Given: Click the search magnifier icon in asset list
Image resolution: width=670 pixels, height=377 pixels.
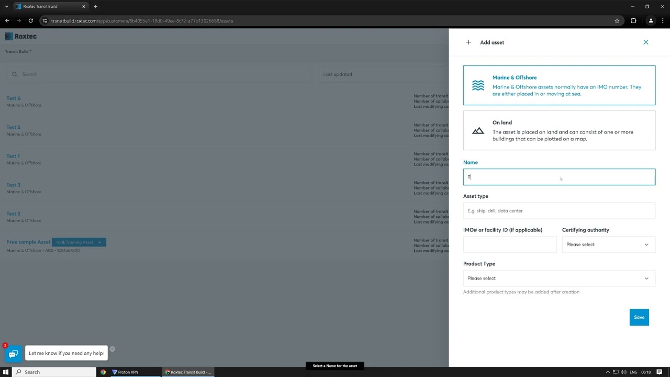Looking at the screenshot, I should (x=15, y=74).
